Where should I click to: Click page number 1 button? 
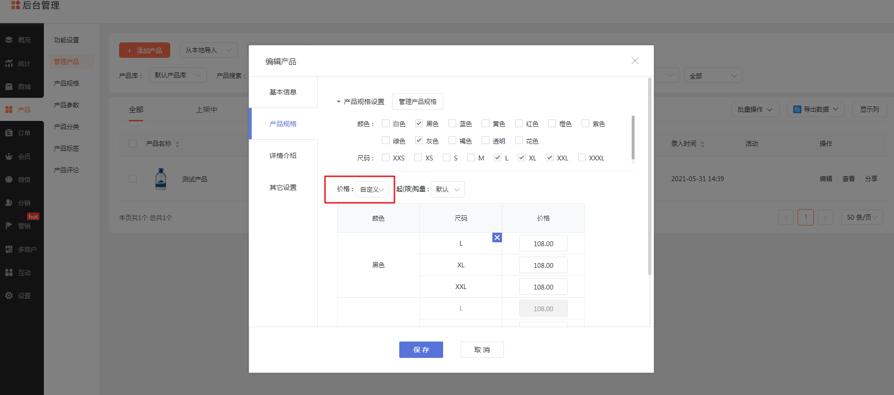pos(806,217)
